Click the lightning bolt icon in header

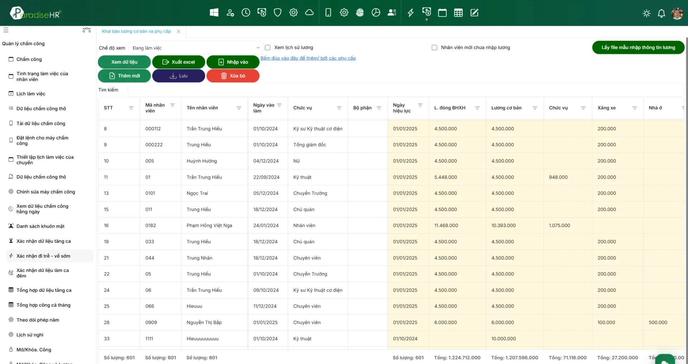(x=411, y=13)
